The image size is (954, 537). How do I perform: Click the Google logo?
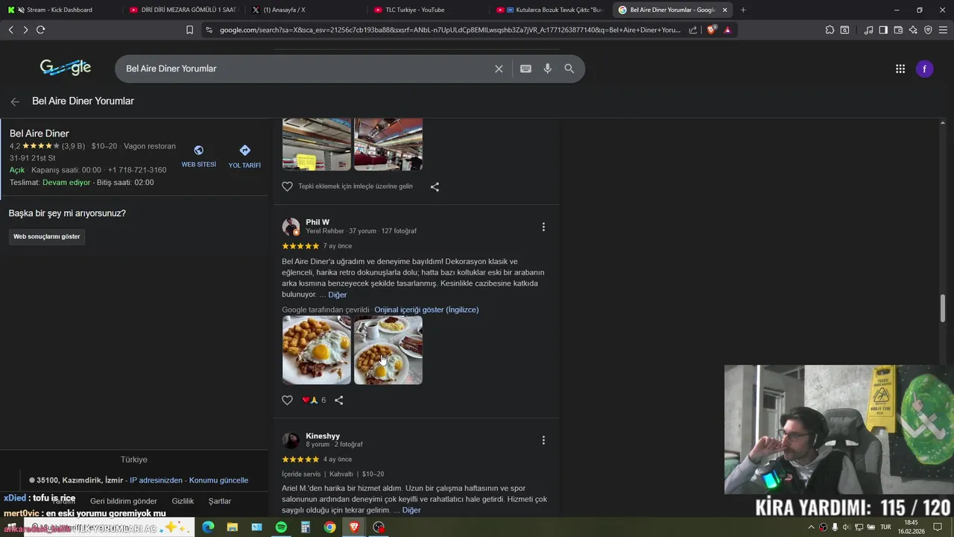[x=66, y=68]
